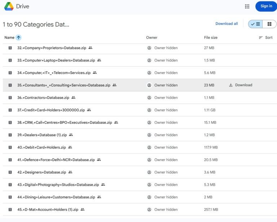This screenshot has width=277, height=222.
Task: Click zip icon for 45.+D-Mat+Account
Action: tap(10, 210)
